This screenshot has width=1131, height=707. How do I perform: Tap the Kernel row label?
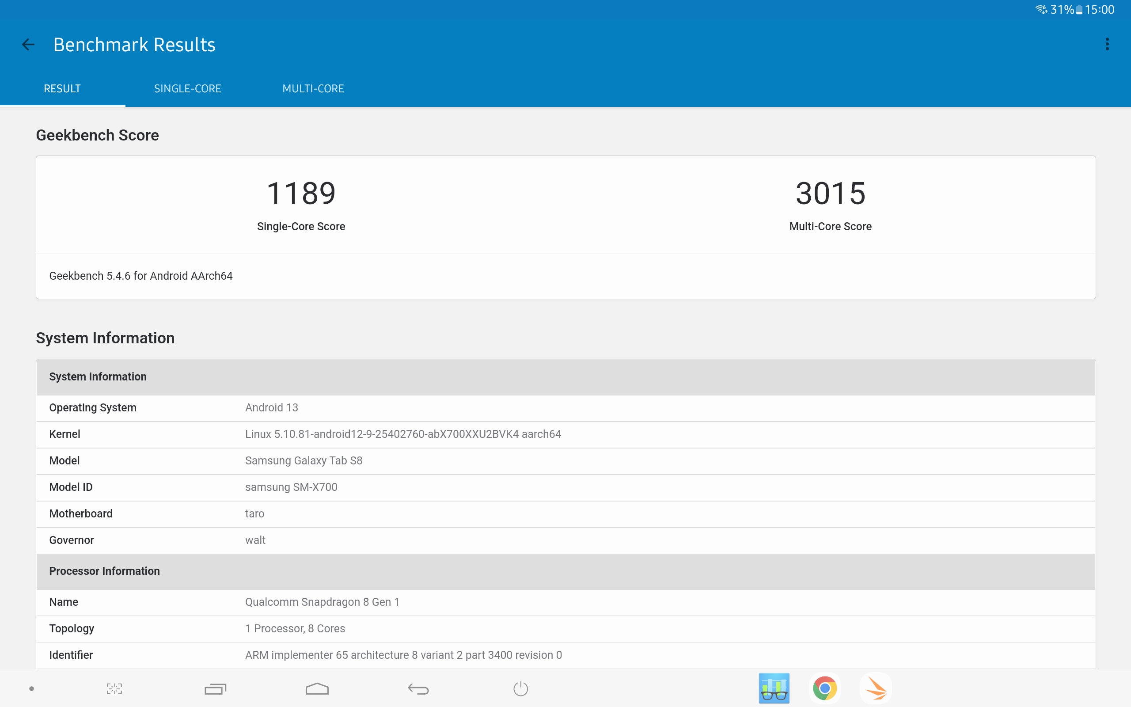pos(65,434)
